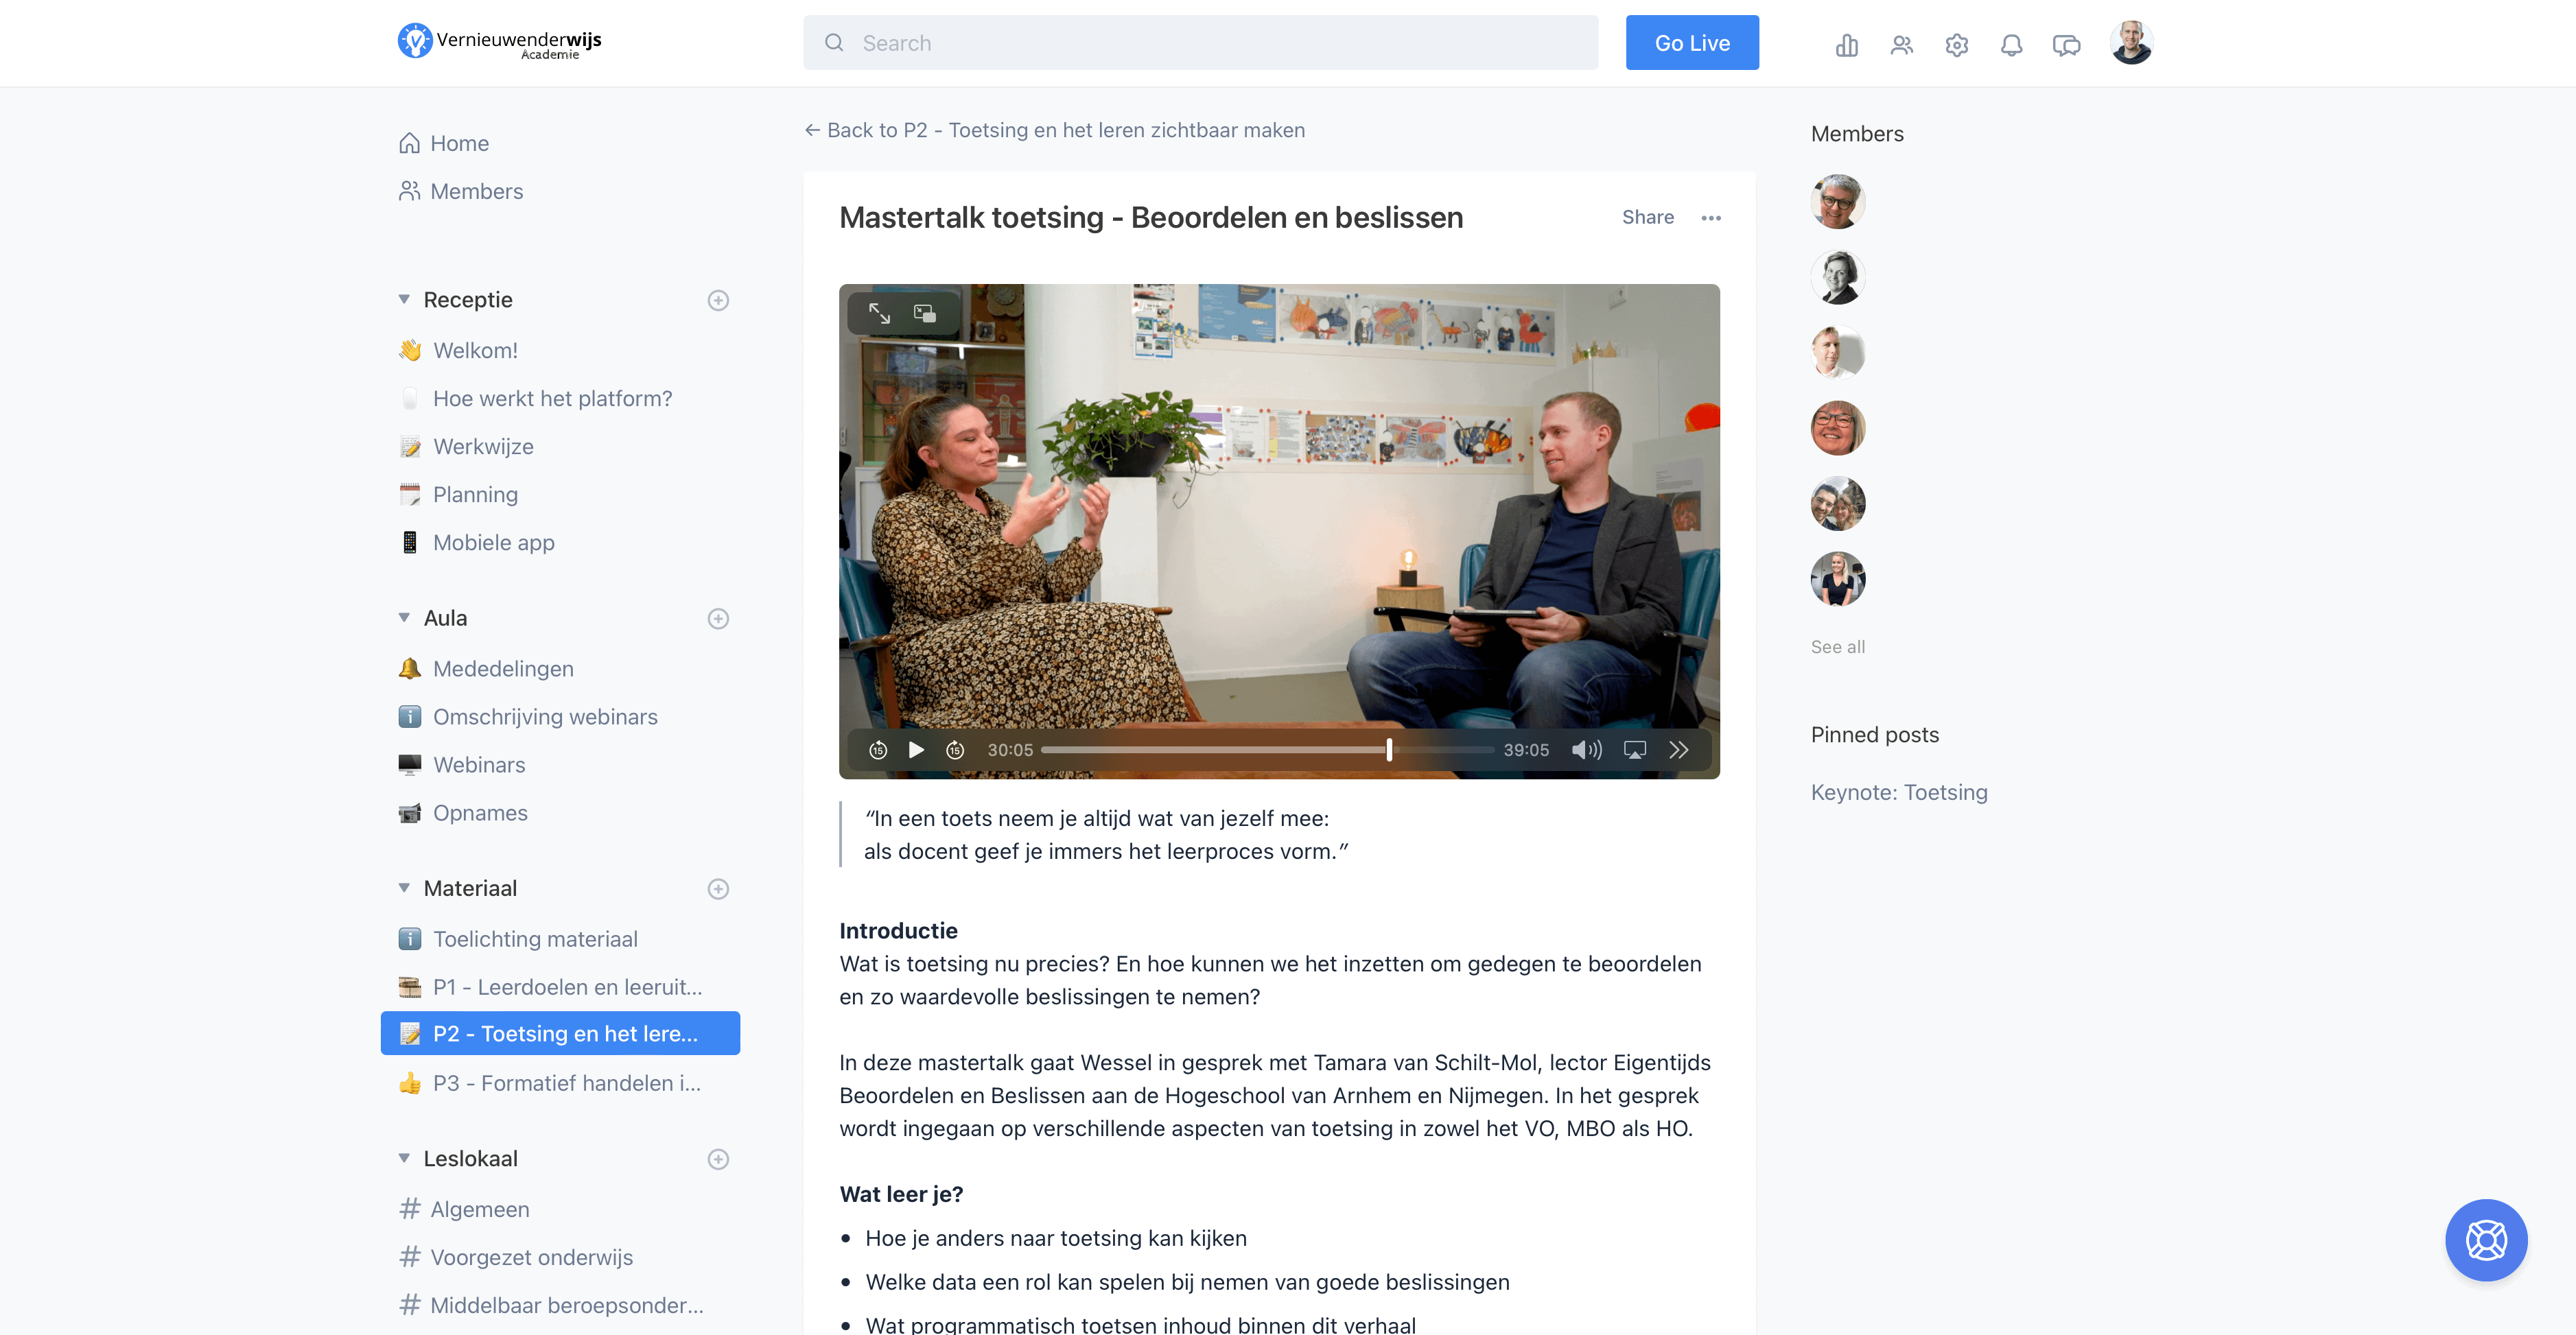The width and height of the screenshot is (2576, 1335).
Task: Open the notifications bell icon
Action: click(2011, 44)
